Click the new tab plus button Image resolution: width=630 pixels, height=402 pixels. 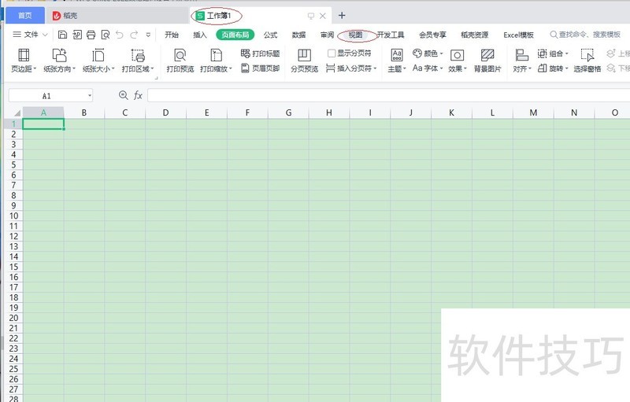tap(342, 16)
